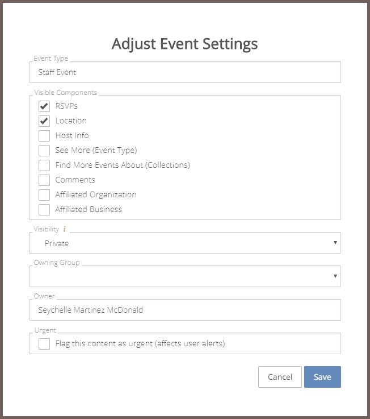The width and height of the screenshot is (370, 419).
Task: Open the Visibility dropdown showing Private
Action: pos(185,243)
